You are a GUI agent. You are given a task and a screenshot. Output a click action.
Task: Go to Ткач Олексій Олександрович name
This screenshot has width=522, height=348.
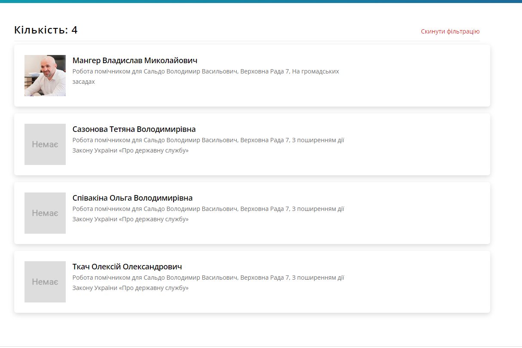click(127, 267)
